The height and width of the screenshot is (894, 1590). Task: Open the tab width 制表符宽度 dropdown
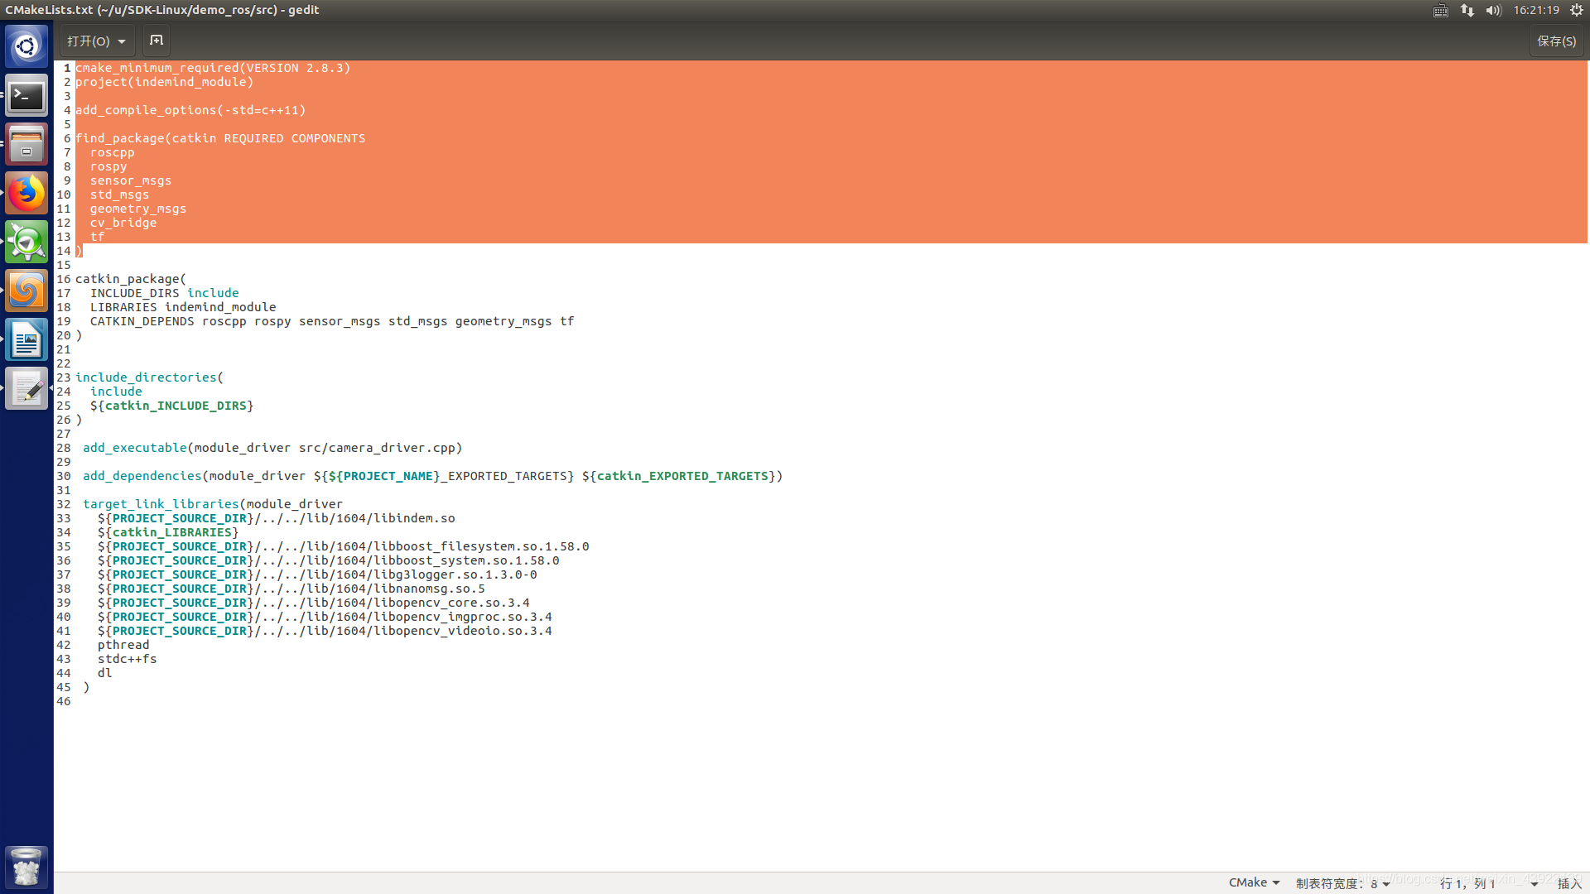point(1342,883)
